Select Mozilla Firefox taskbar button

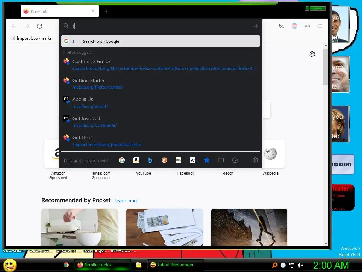102,265
